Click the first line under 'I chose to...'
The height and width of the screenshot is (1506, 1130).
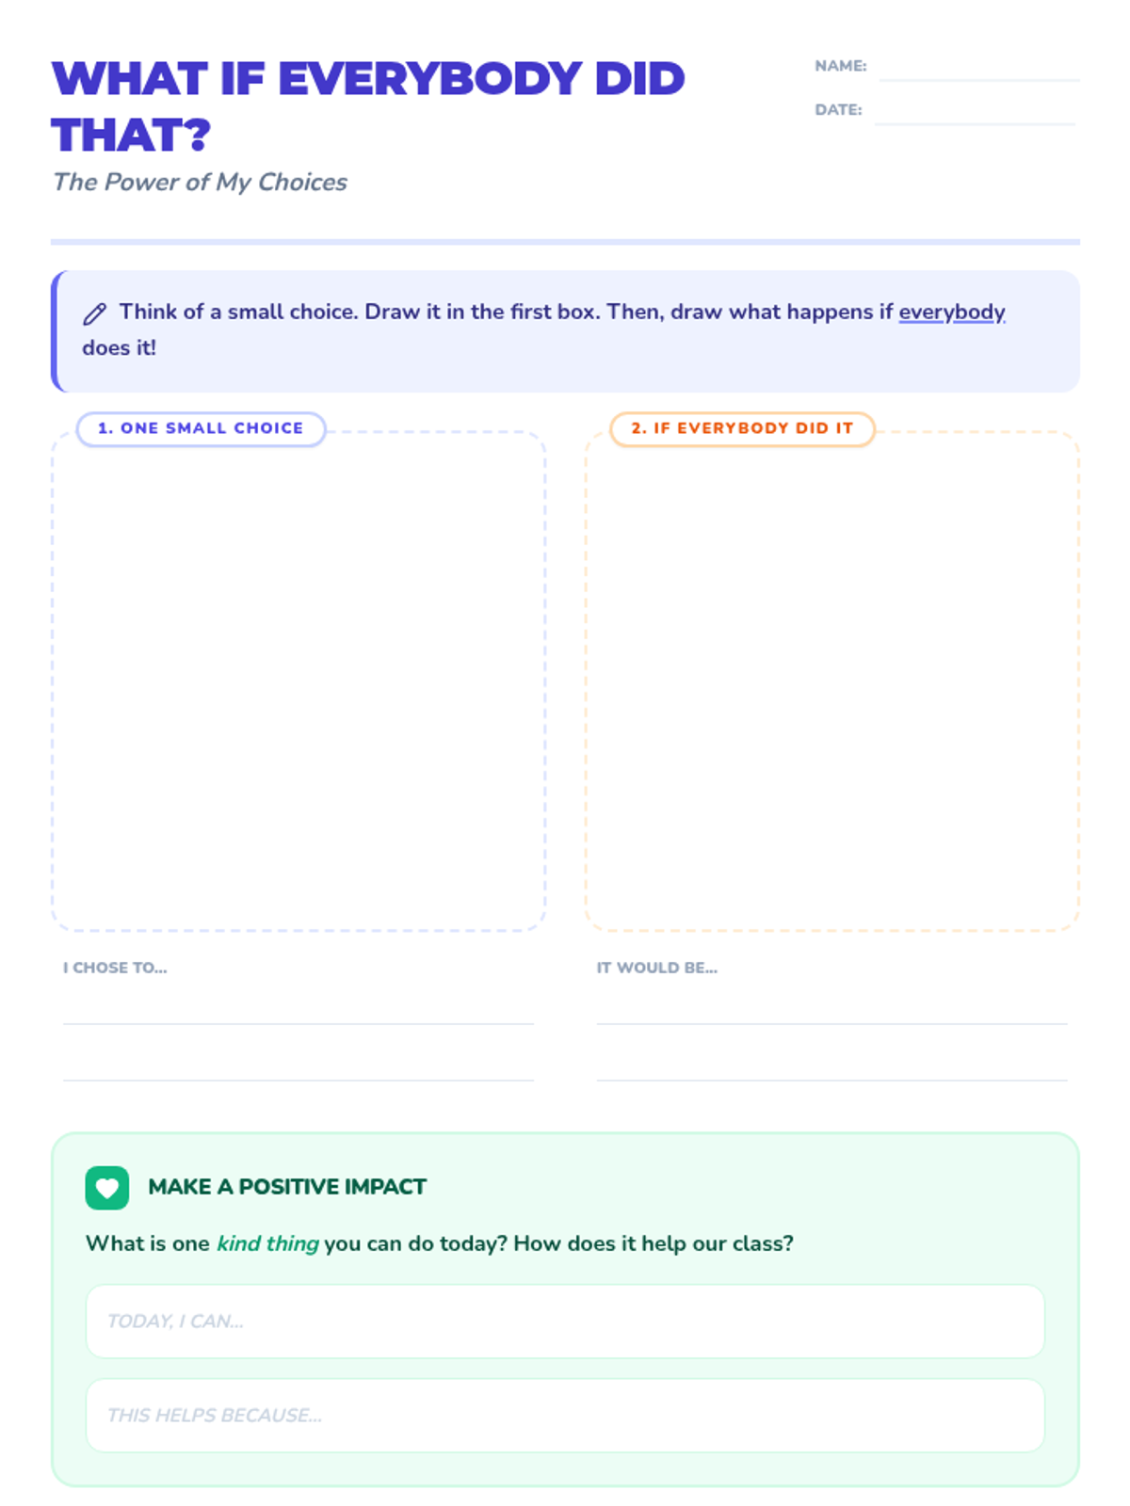coord(299,1009)
